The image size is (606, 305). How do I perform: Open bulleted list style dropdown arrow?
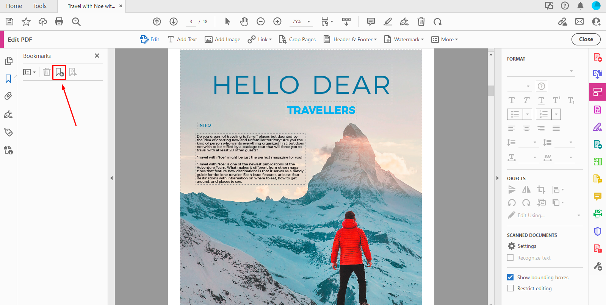tap(527, 114)
